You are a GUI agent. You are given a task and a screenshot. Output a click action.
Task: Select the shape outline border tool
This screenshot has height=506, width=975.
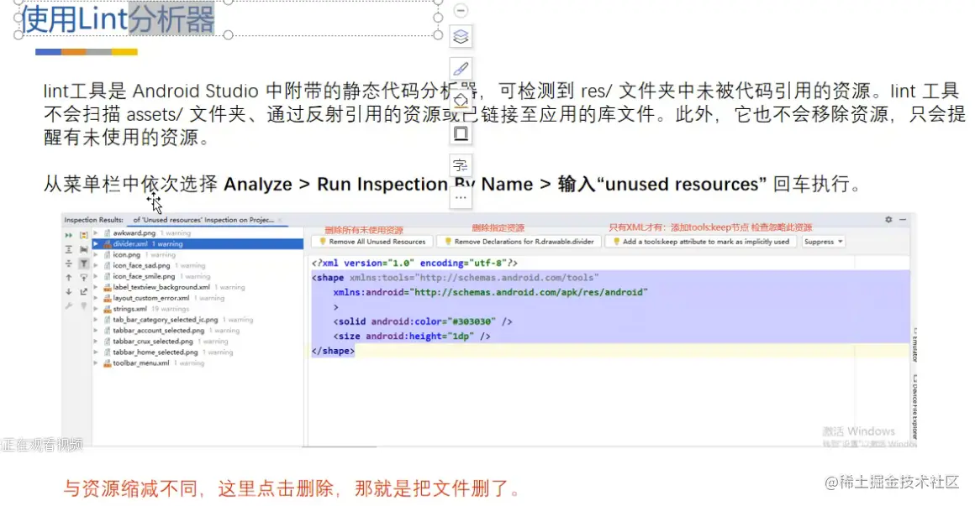tap(461, 133)
